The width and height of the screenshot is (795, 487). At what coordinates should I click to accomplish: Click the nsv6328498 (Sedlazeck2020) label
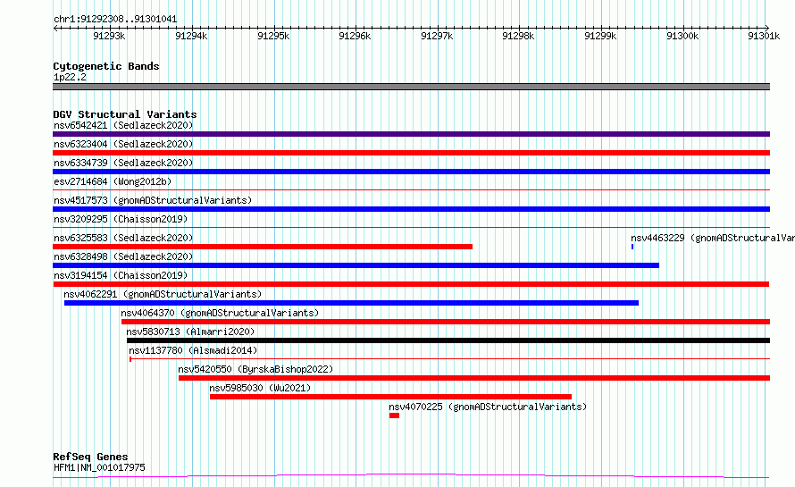[123, 256]
